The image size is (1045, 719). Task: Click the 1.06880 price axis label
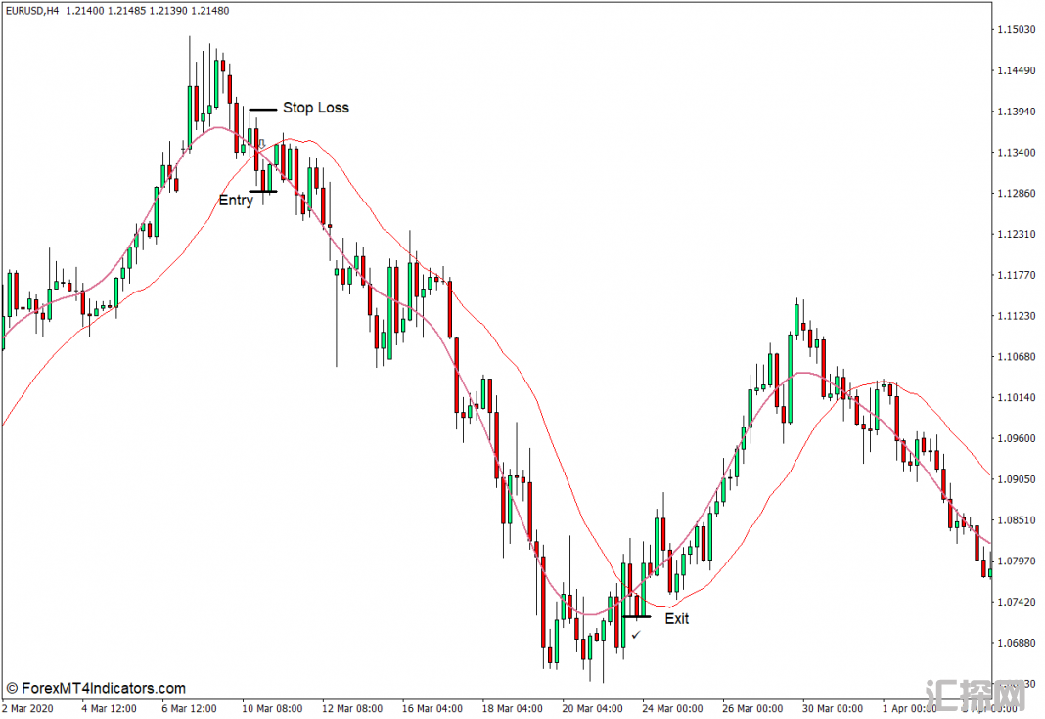tap(1016, 643)
